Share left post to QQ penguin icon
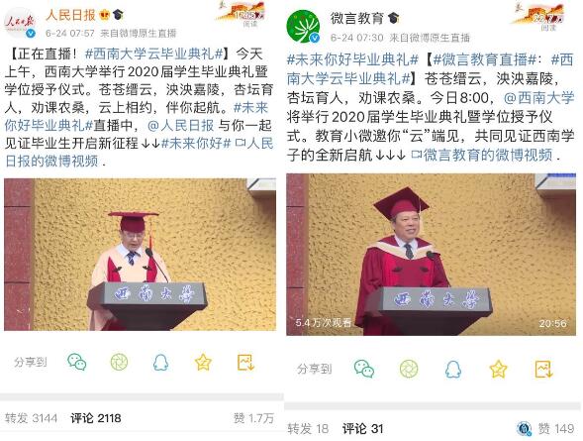Screen dimensions: 583x441 [x=161, y=362]
